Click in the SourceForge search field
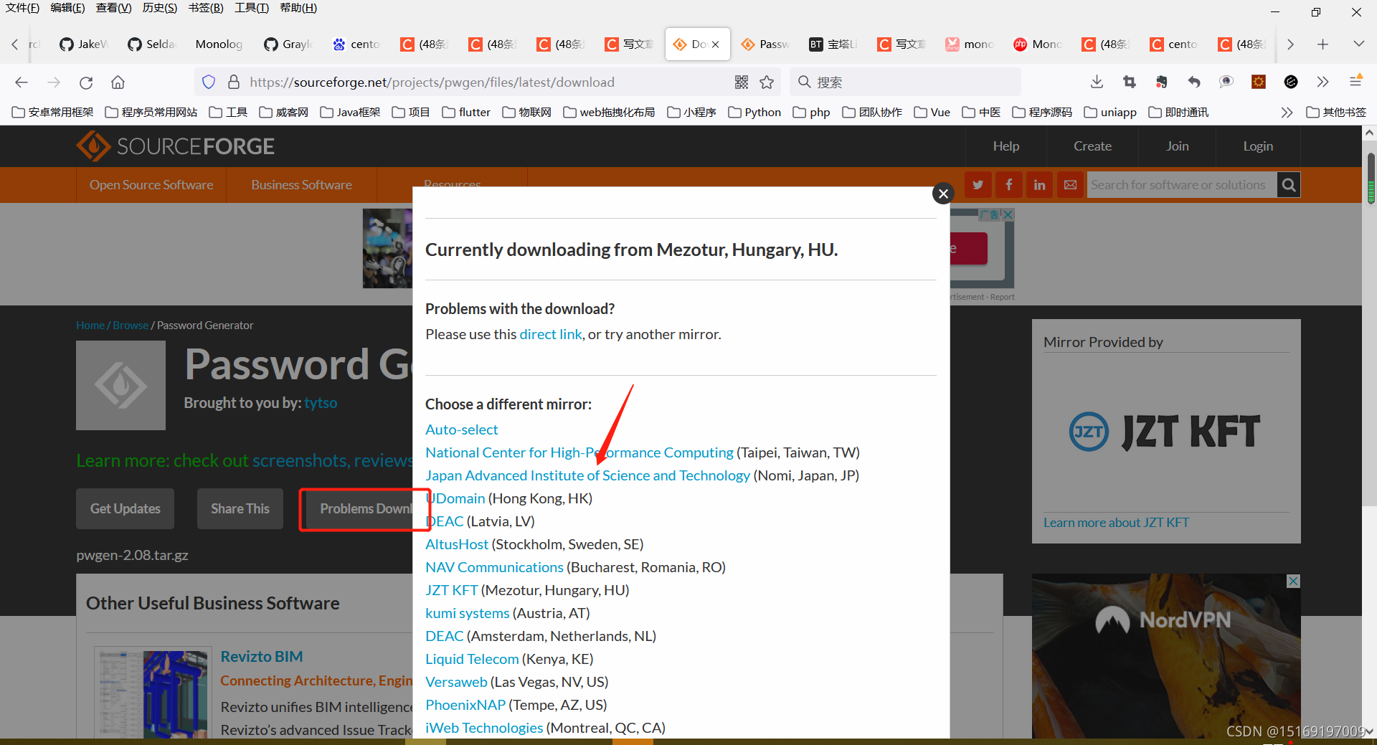 click(x=1181, y=185)
